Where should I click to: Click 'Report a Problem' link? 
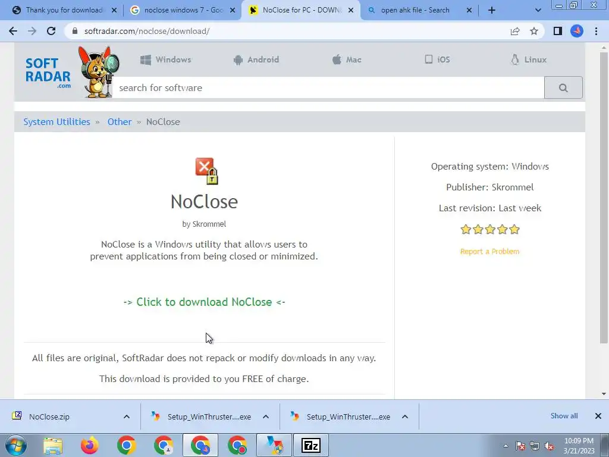click(490, 252)
